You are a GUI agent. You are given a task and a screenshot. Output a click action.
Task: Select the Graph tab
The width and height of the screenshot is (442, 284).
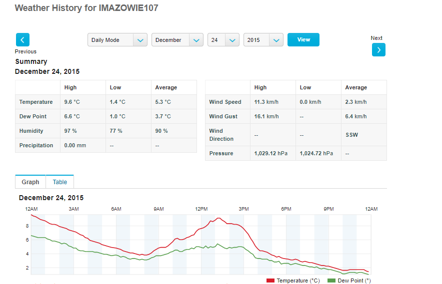pos(30,182)
